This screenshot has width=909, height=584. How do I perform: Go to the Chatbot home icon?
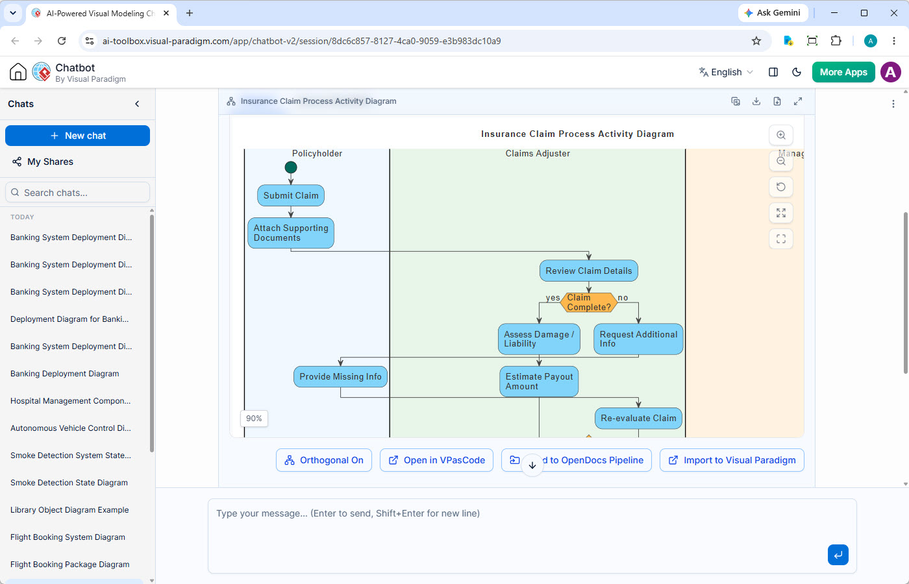18,72
